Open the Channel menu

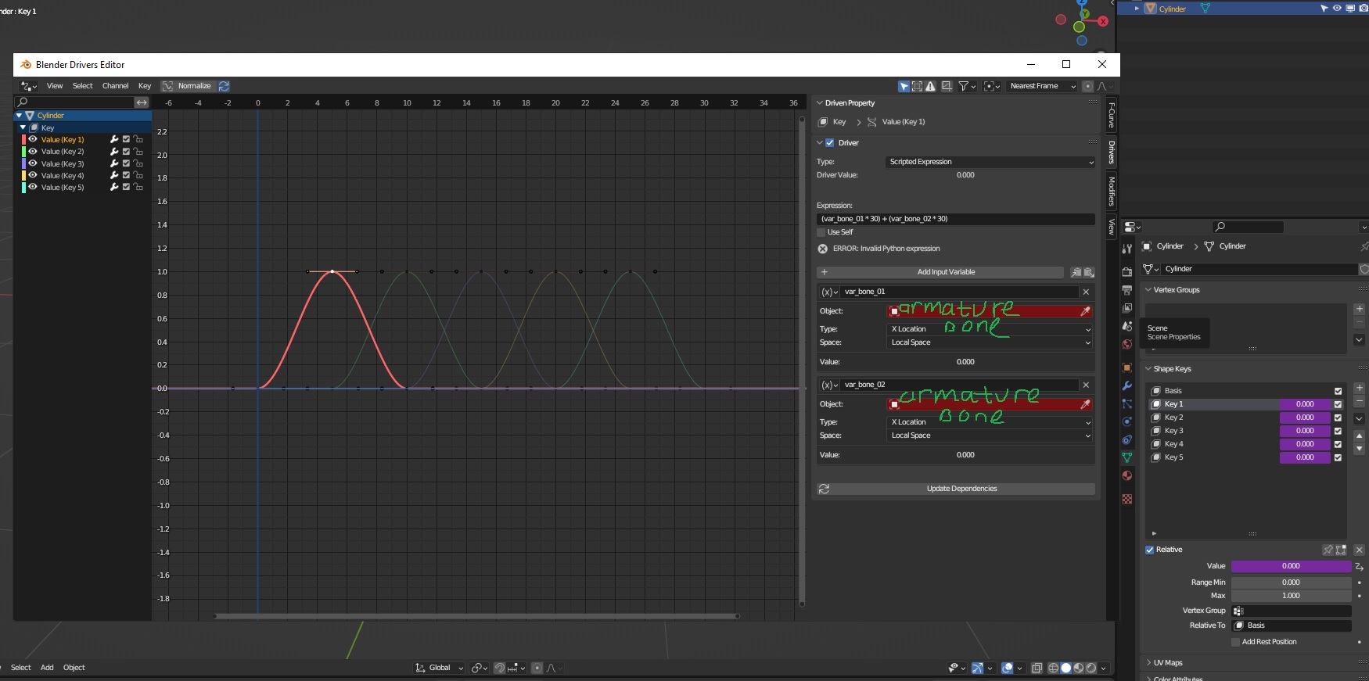115,86
